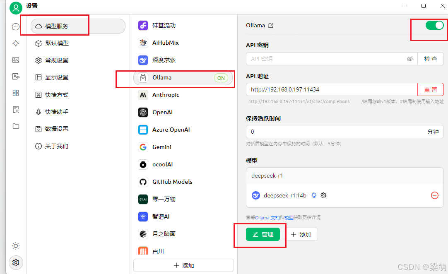Select the Anthropic provider
This screenshot has height=274, width=448.
[183, 95]
